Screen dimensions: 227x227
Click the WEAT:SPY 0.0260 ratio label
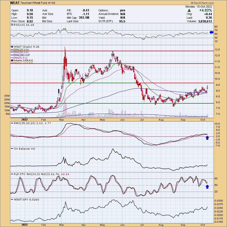click(x=26, y=200)
